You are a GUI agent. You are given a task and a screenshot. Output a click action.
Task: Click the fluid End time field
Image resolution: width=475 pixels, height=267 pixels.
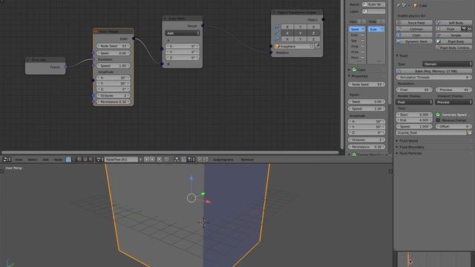414,120
